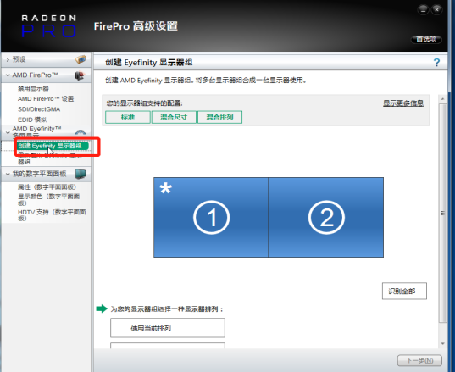
Task: Open the 显示更多信息 link
Action: [403, 103]
